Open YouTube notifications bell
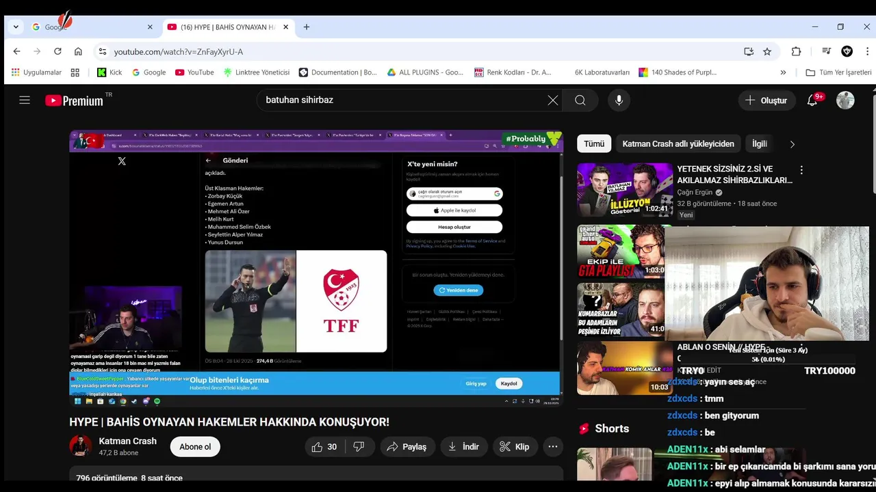Viewport: 876px width, 492px height. 812,100
